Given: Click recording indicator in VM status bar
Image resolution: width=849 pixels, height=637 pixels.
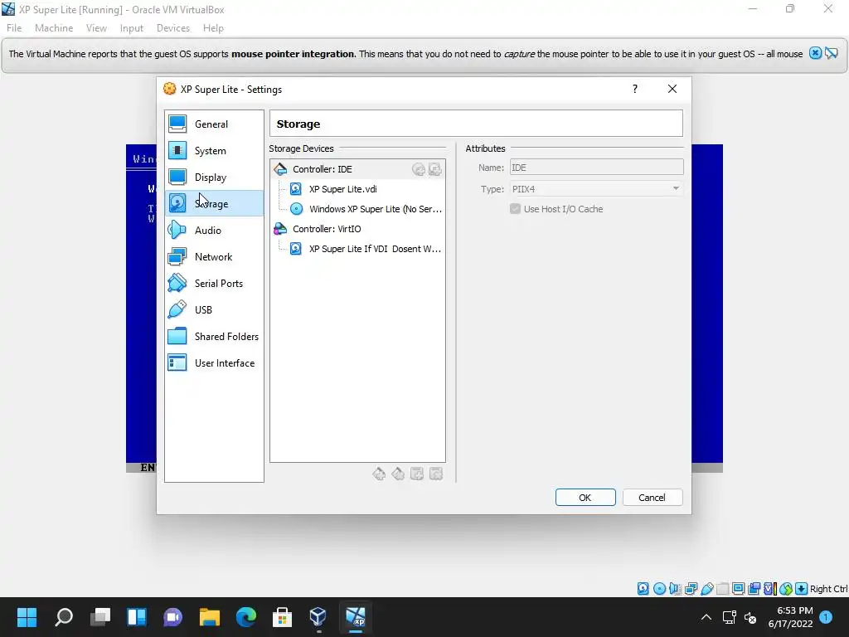Looking at the screenshot, I should point(754,589).
